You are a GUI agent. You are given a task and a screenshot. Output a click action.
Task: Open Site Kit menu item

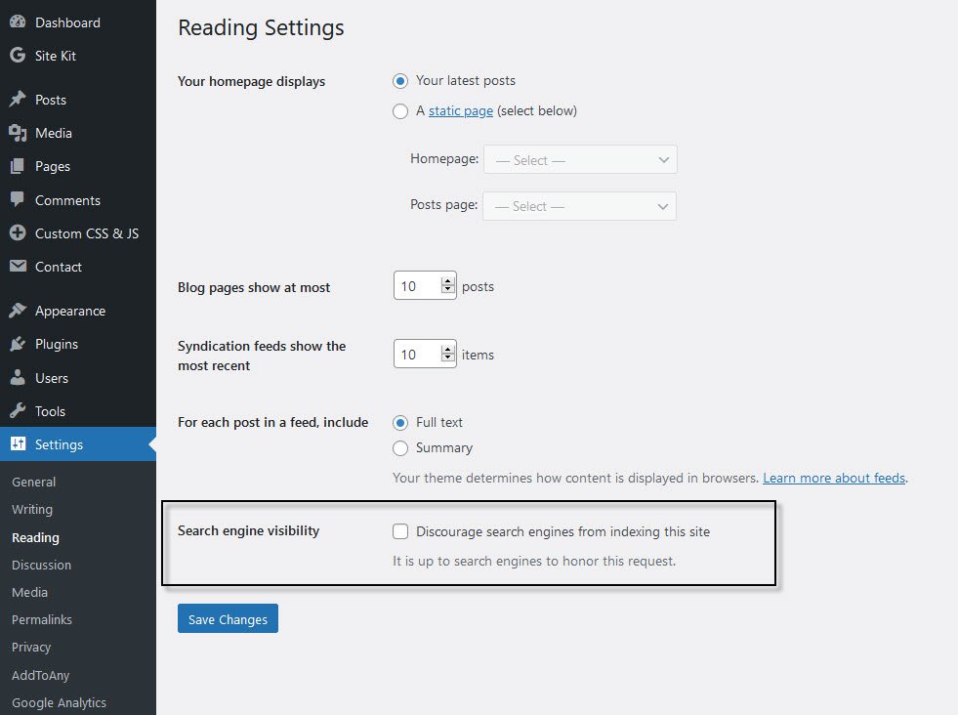click(78, 56)
